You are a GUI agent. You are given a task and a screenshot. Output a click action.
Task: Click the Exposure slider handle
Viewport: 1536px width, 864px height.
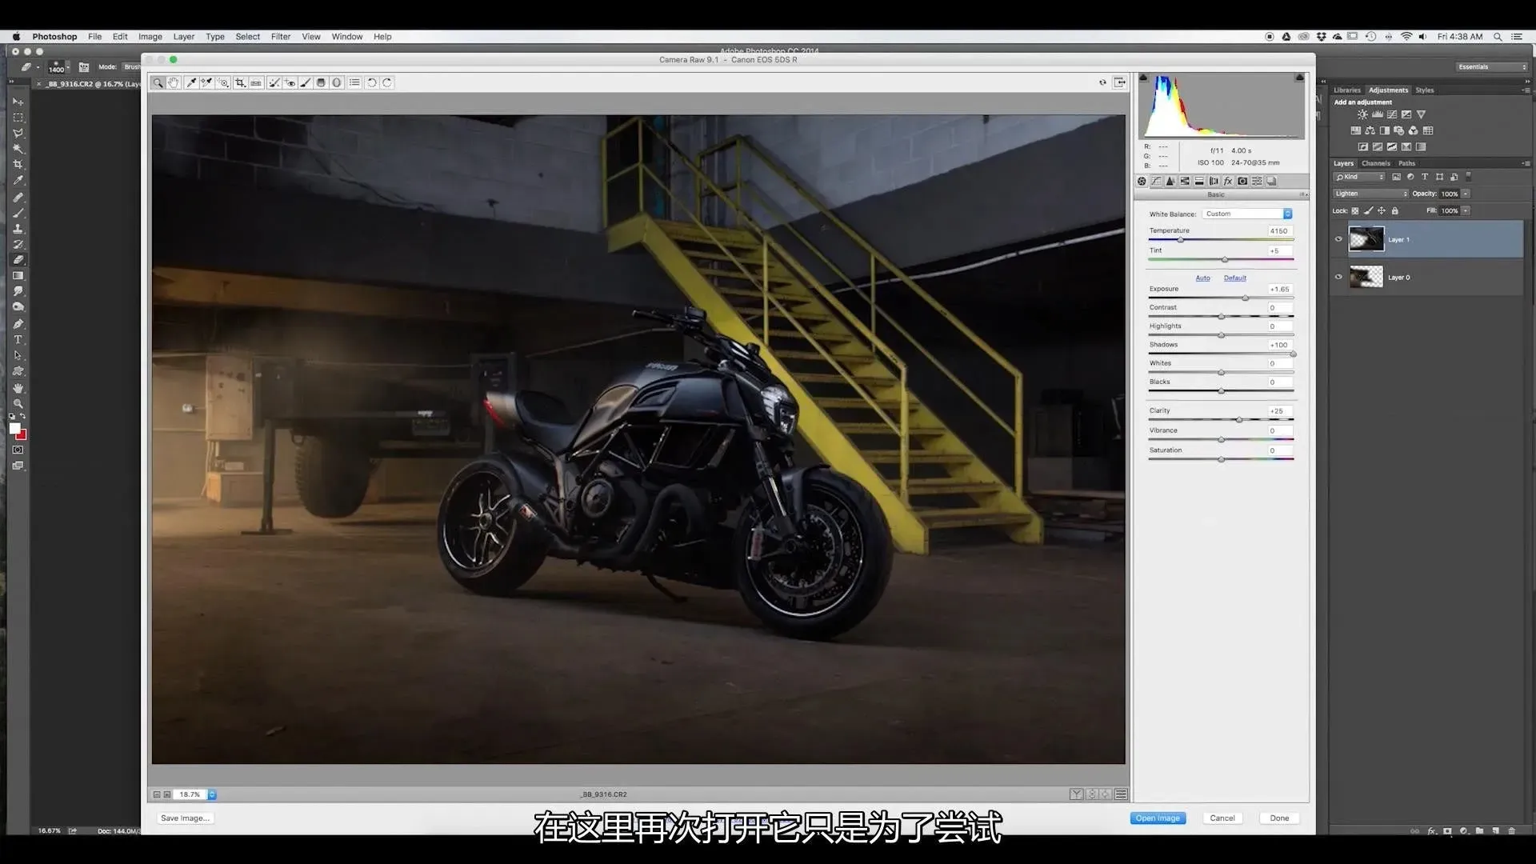pyautogui.click(x=1245, y=298)
